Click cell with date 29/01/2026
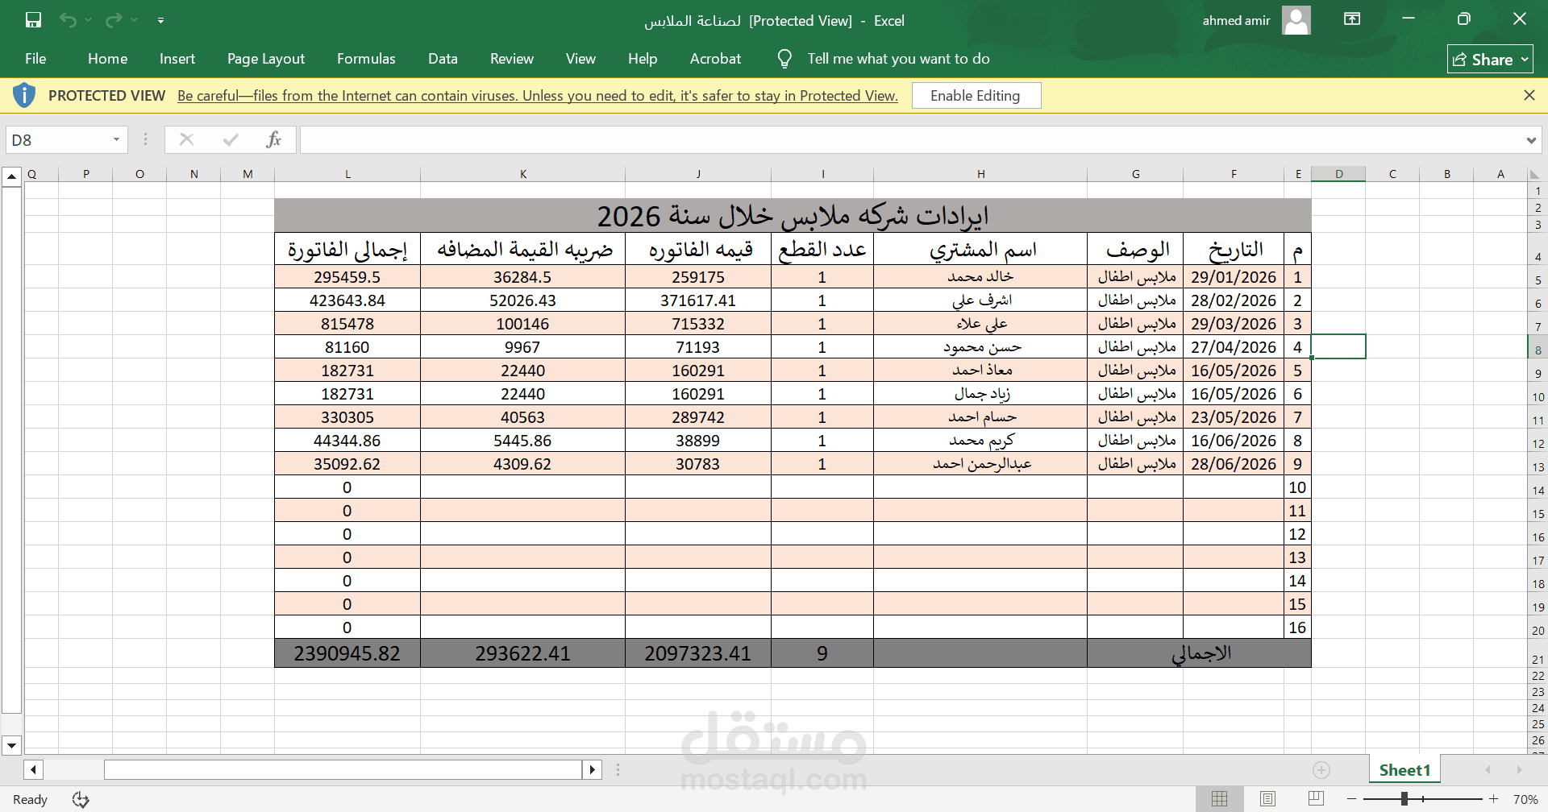1548x812 pixels. [1234, 277]
